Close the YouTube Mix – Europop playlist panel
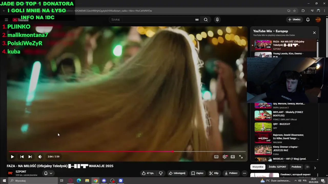The height and width of the screenshot is (184, 328). [x=314, y=33]
